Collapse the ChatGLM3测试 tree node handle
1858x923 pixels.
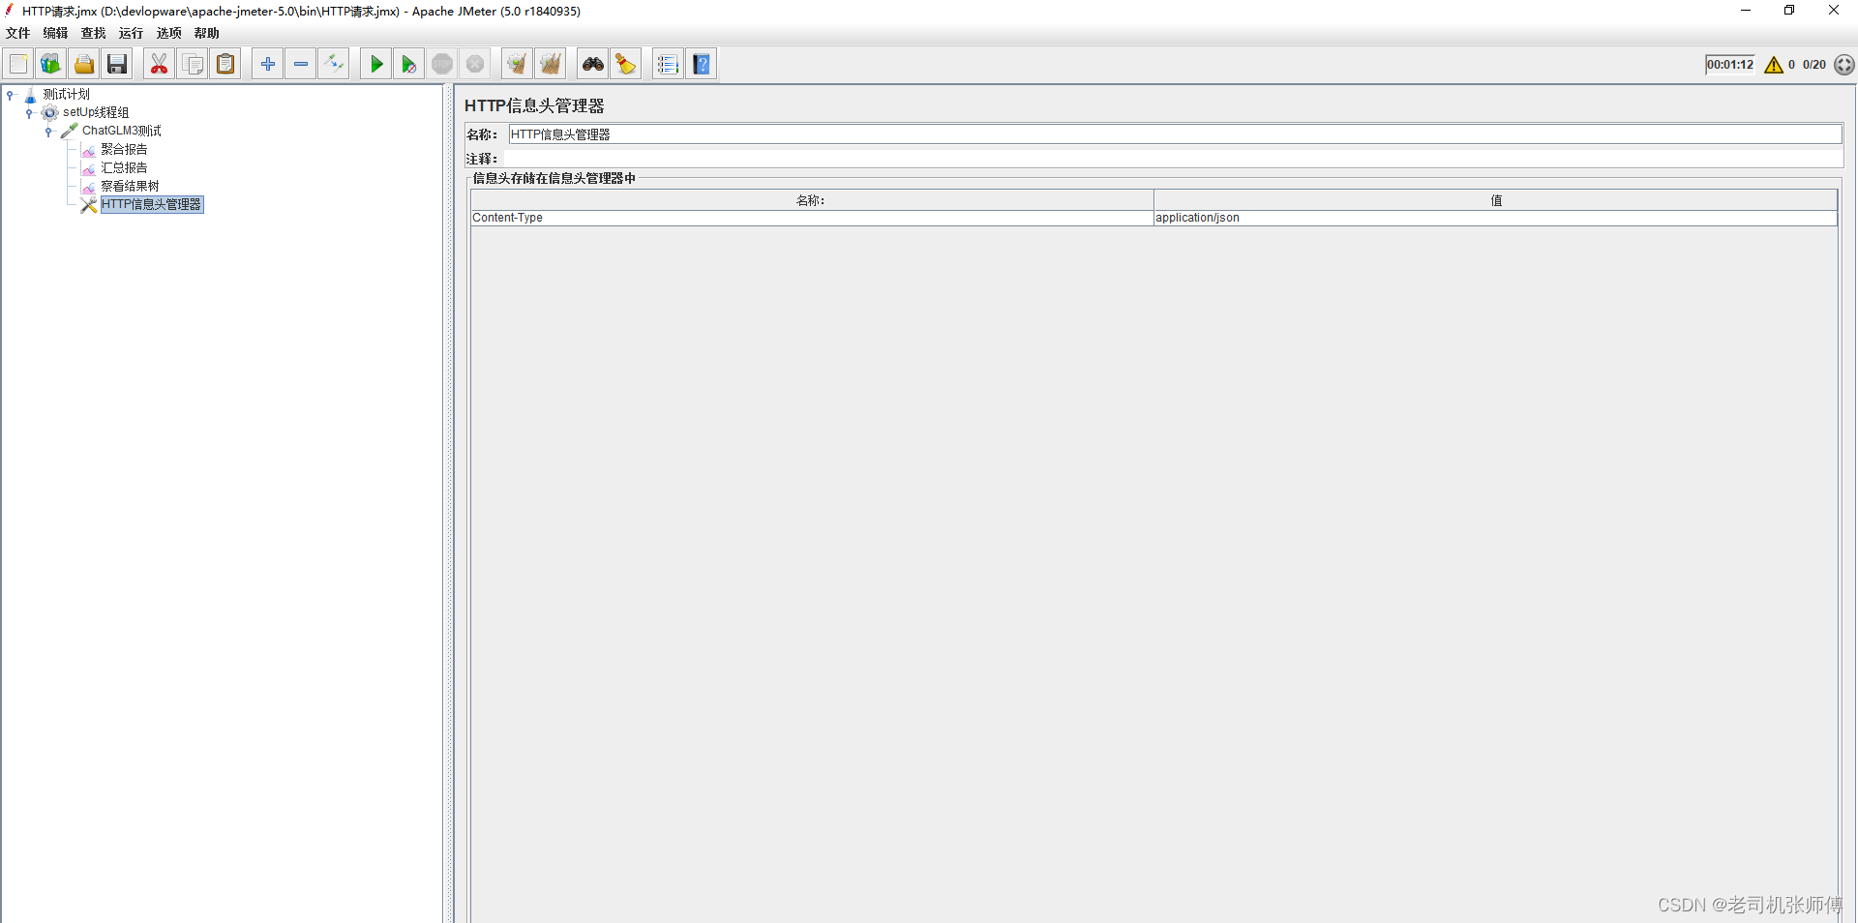48,132
